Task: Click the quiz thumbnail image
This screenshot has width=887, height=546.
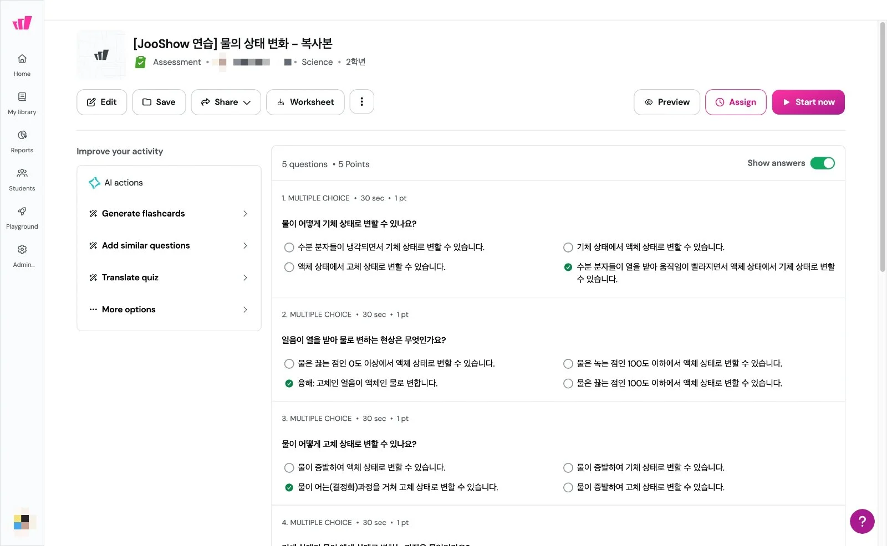Action: (101, 55)
